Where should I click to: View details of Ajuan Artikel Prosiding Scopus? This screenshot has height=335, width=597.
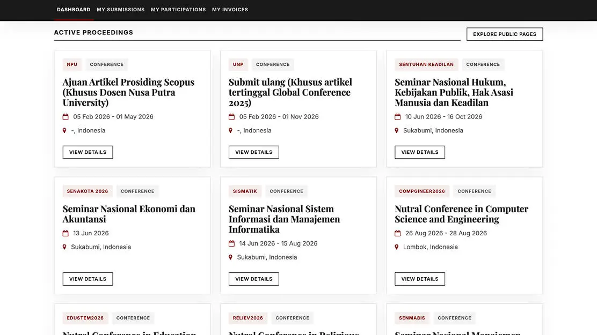[x=88, y=152]
